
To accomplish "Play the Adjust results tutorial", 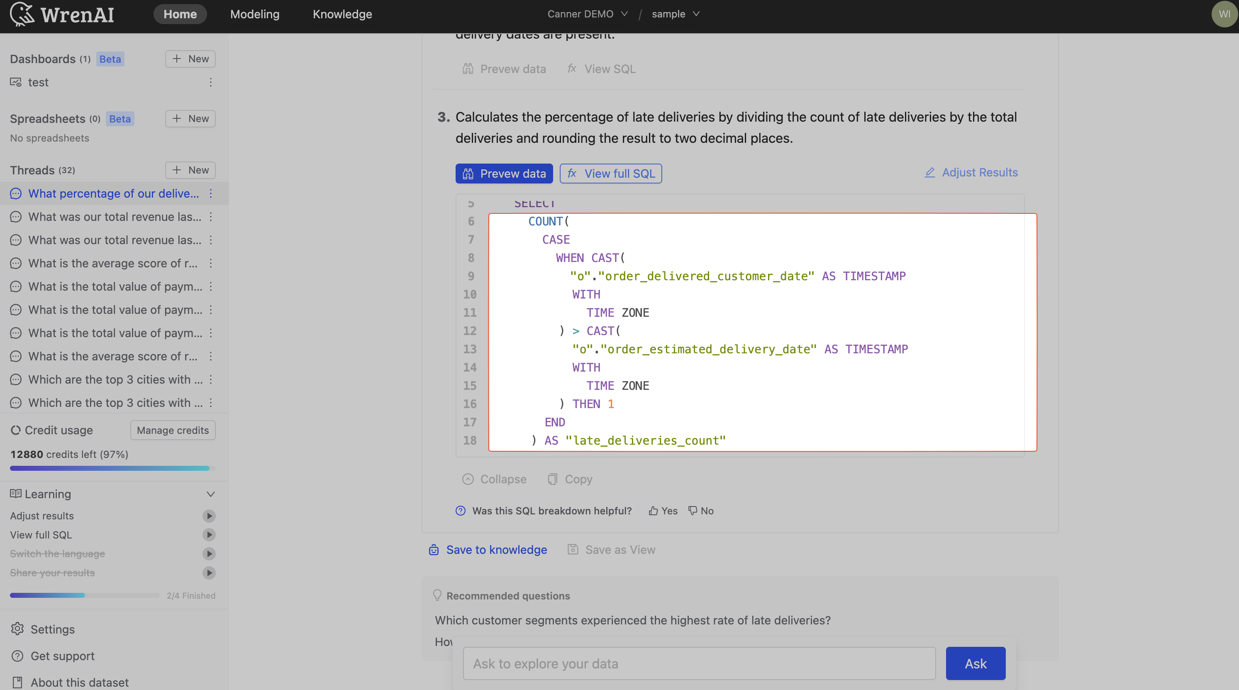I will (209, 516).
